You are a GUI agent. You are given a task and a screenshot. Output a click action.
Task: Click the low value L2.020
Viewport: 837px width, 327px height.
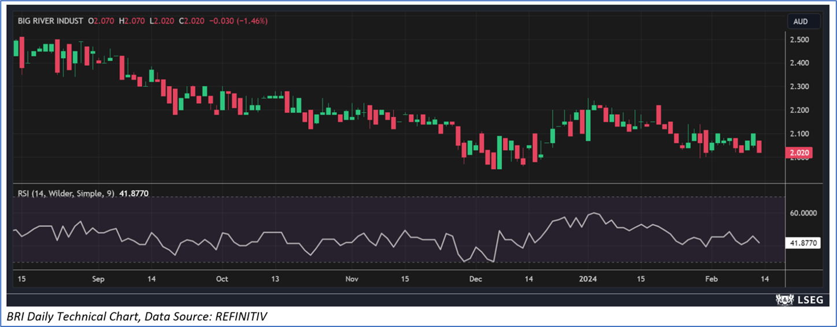coord(162,21)
